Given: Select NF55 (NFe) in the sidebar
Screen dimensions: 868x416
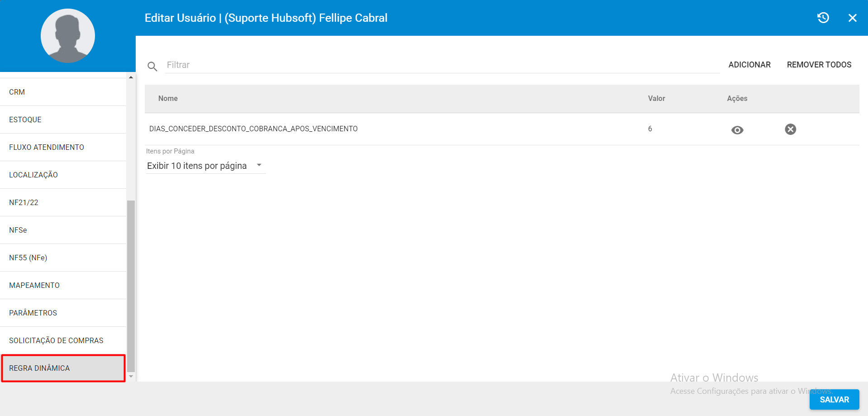Looking at the screenshot, I should tap(28, 258).
